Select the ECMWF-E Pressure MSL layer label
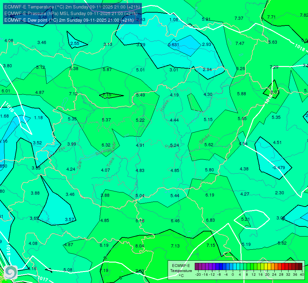308x283 pixels. (71, 13)
